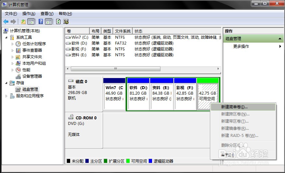Click the Up one level folder icon
Image resolution: width=285 pixels, height=173 pixels.
click(x=23, y=21)
